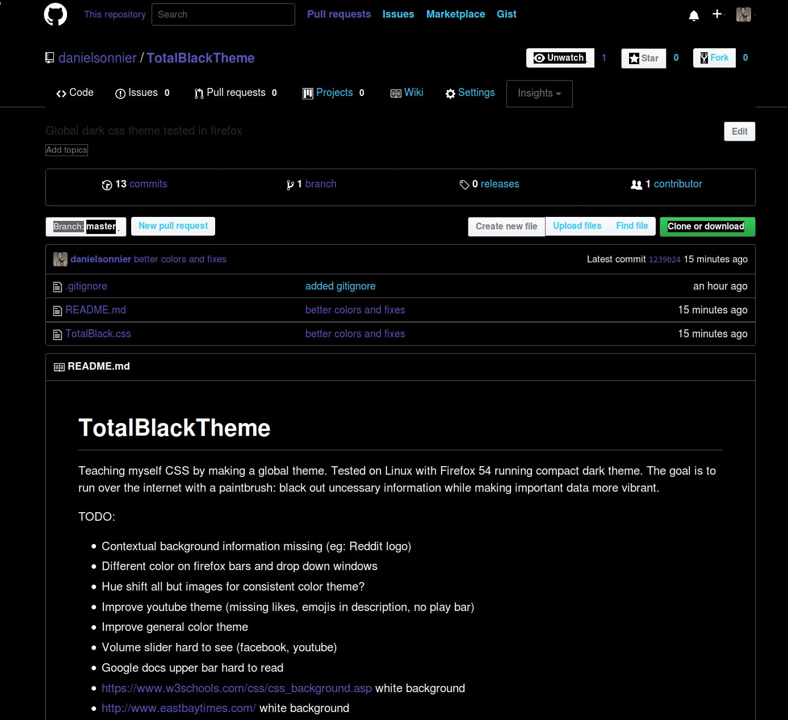The width and height of the screenshot is (788, 720).
Task: Click inside the Search field
Action: click(223, 14)
